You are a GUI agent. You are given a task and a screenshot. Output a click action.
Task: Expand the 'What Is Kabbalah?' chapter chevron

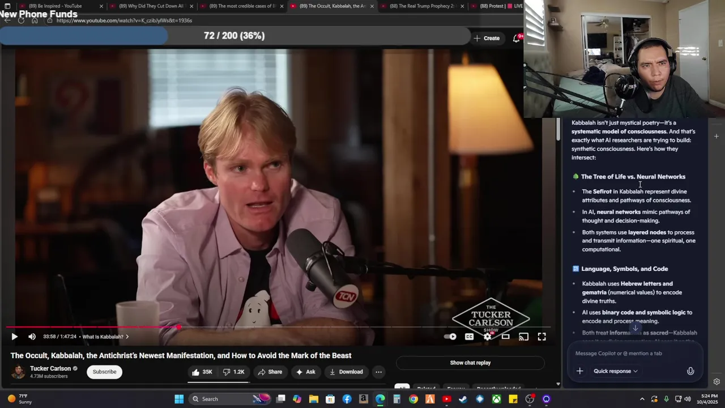(127, 337)
